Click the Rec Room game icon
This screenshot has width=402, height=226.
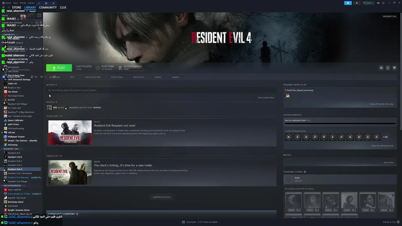pyautogui.click(x=5, y=92)
